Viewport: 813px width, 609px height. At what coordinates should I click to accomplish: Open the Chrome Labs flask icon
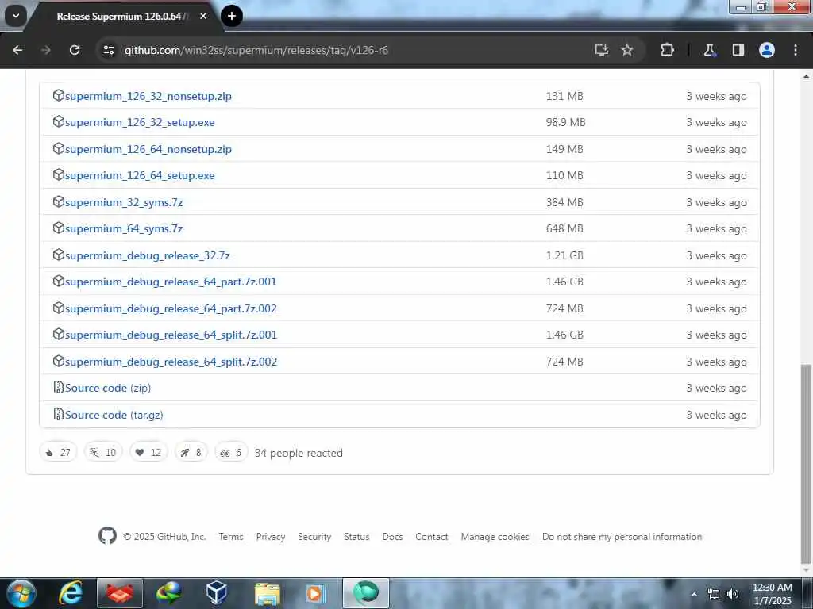709,50
